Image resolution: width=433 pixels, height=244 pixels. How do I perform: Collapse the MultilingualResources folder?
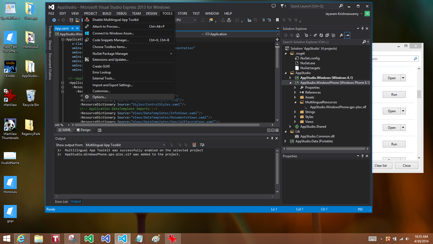pyautogui.click(x=295, y=102)
